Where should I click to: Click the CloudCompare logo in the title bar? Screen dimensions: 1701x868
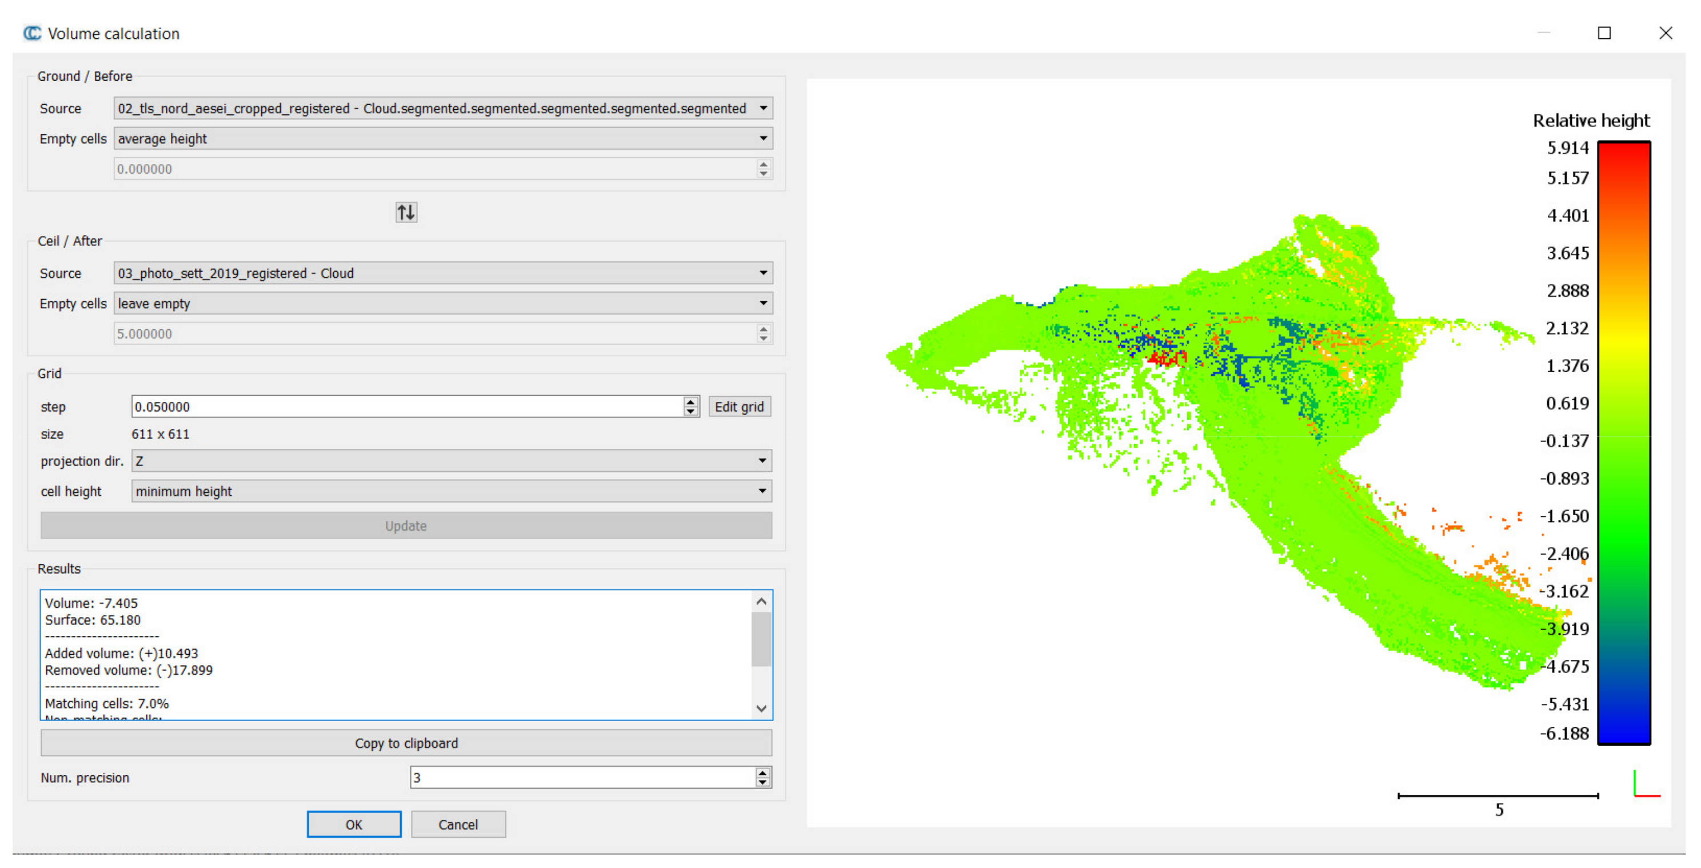31,33
